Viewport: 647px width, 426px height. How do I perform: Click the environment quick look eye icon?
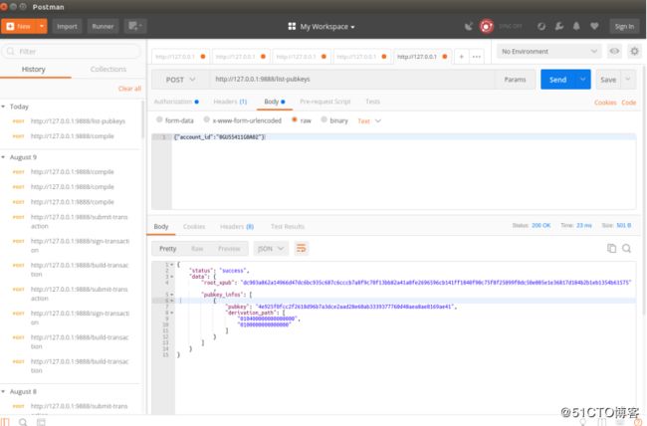[614, 51]
